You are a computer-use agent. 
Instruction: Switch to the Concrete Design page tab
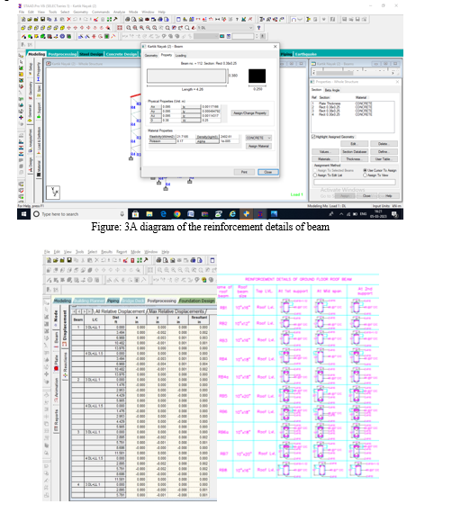[x=122, y=54]
